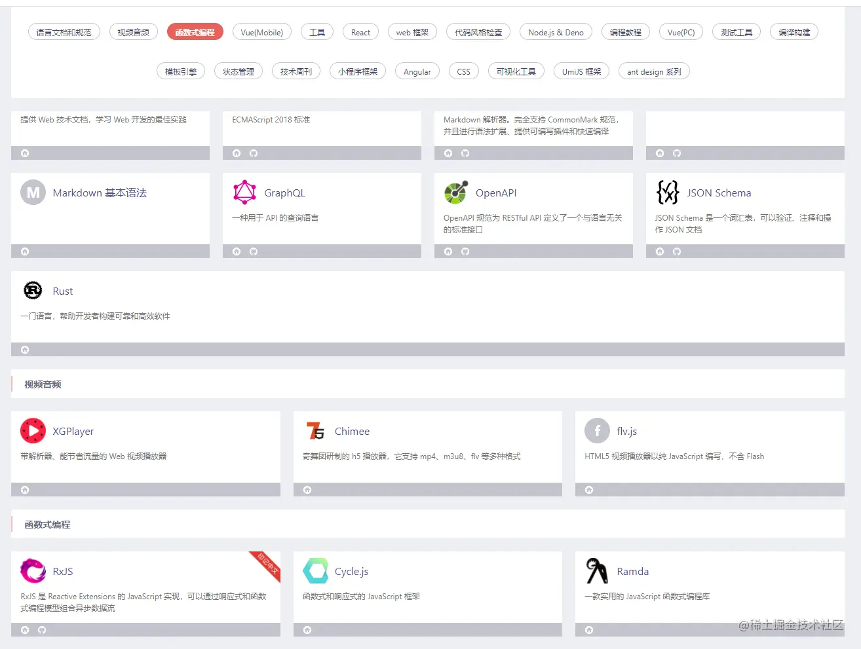861x649 pixels.
Task: Click the 视频音频 section heading
Action: (43, 384)
